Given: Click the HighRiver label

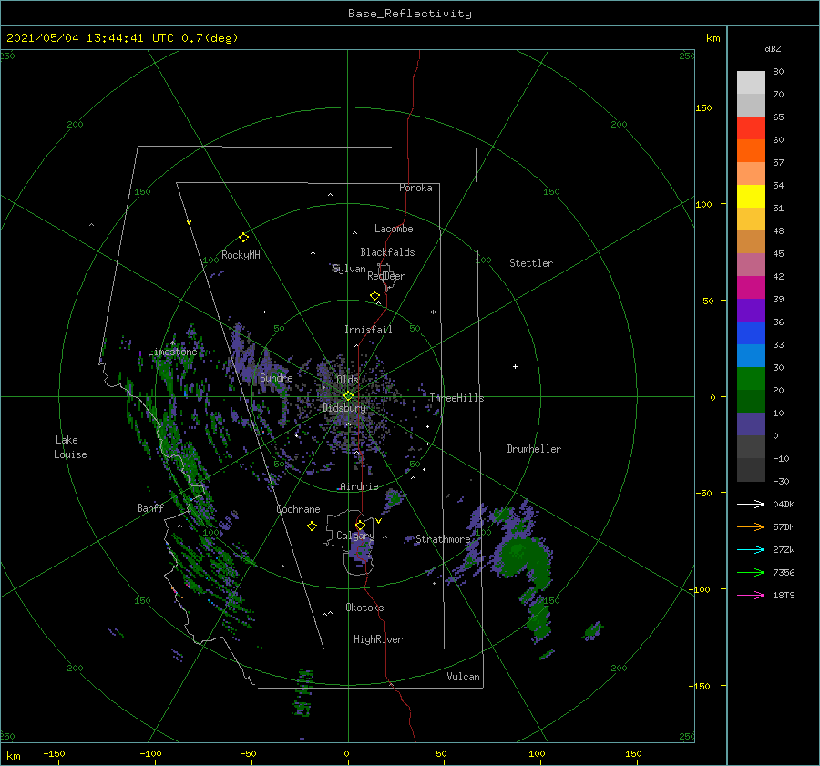Looking at the screenshot, I should pyautogui.click(x=378, y=639).
